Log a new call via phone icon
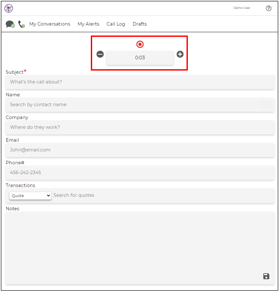Image resolution: width=280 pixels, height=292 pixels. point(22,24)
